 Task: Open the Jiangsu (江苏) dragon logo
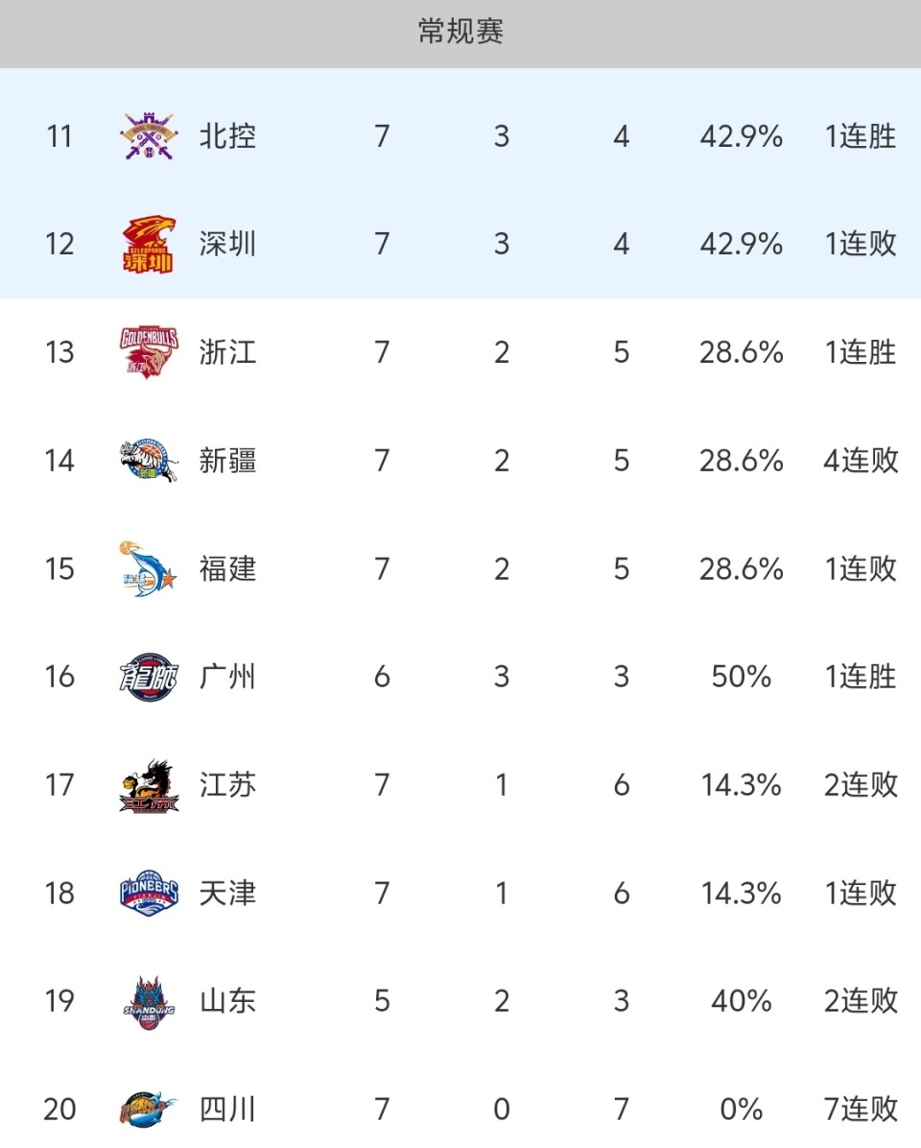pyautogui.click(x=149, y=786)
